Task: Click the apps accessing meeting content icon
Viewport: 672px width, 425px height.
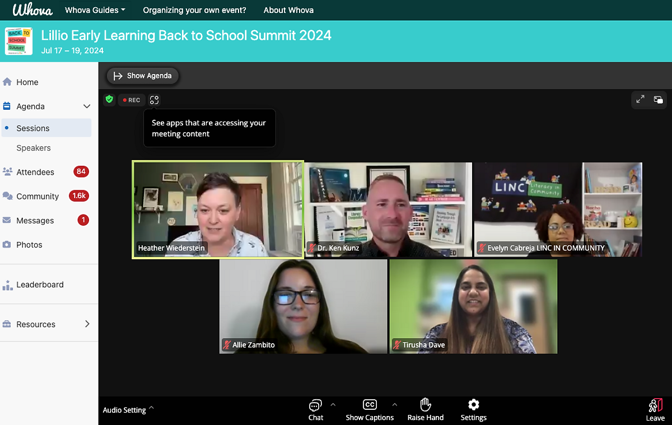Action: (x=154, y=100)
